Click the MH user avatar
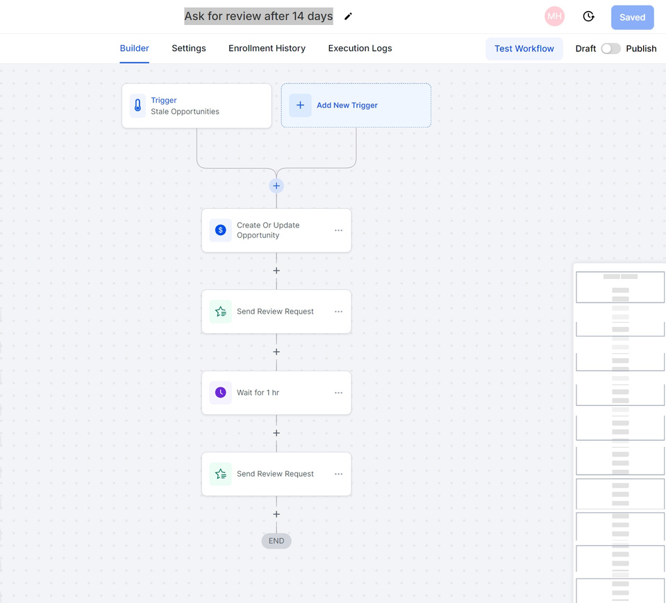This screenshot has width=666, height=603. [554, 17]
